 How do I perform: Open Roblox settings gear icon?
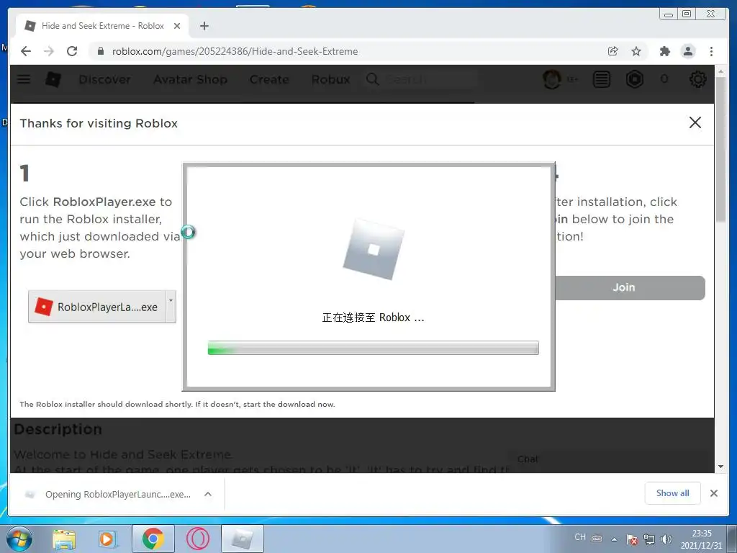coord(698,79)
